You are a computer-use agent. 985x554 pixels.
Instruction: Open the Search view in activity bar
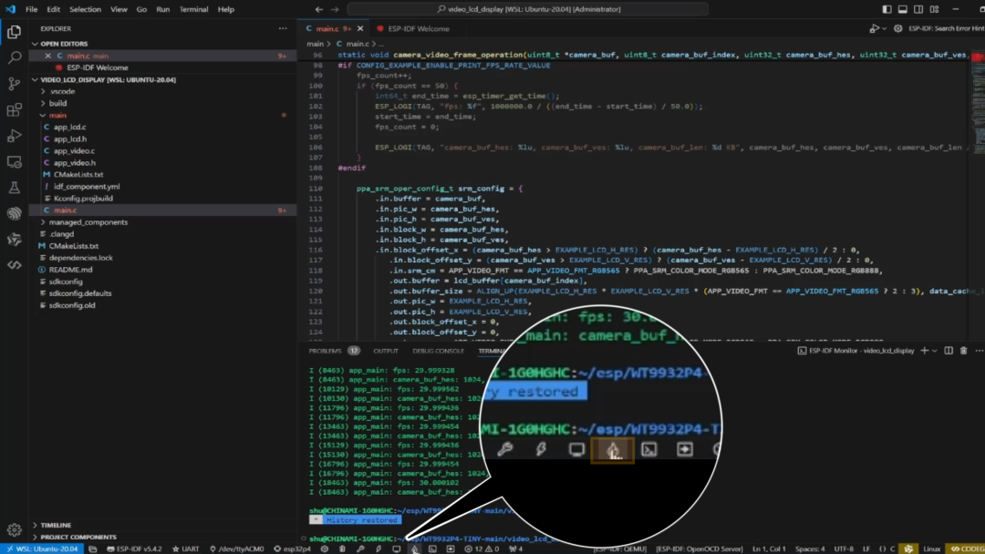click(x=14, y=57)
